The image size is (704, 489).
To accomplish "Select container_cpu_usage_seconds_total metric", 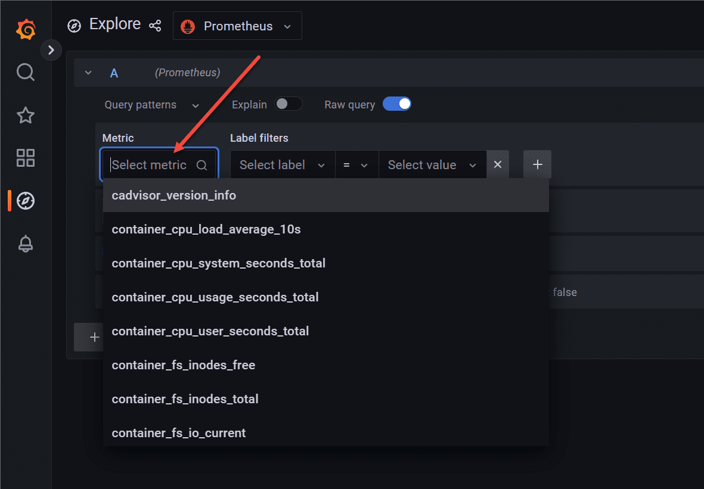I will 326,297.
